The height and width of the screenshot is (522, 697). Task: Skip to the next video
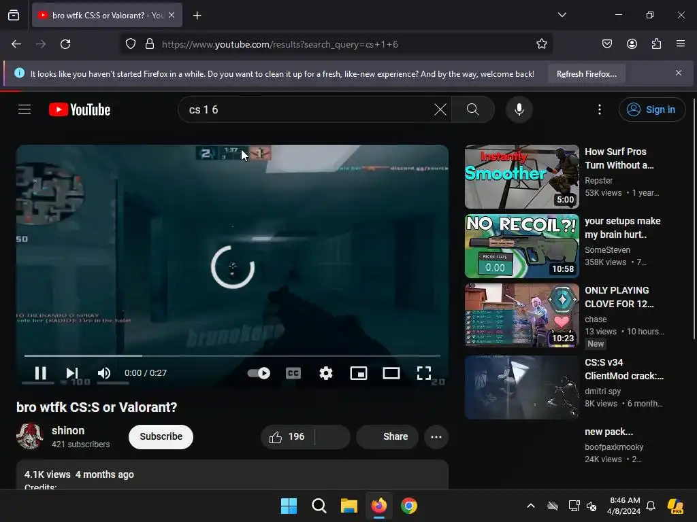pyautogui.click(x=72, y=373)
